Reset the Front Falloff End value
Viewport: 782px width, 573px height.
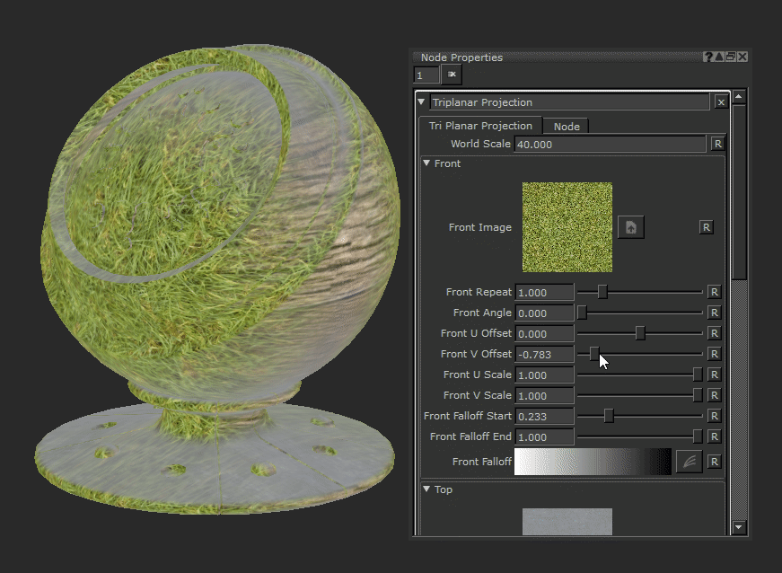click(714, 436)
